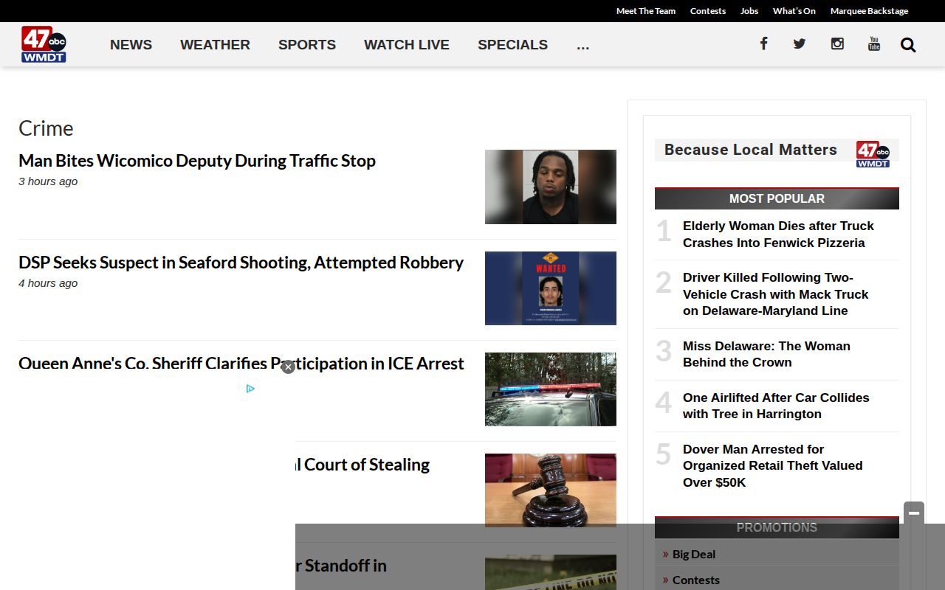Open the Facebook page icon
This screenshot has height=590, width=945.
pos(763,44)
